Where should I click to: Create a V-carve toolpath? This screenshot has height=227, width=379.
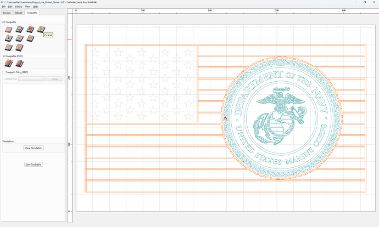tap(41, 29)
